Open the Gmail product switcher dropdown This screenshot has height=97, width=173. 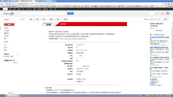pos(7,19)
